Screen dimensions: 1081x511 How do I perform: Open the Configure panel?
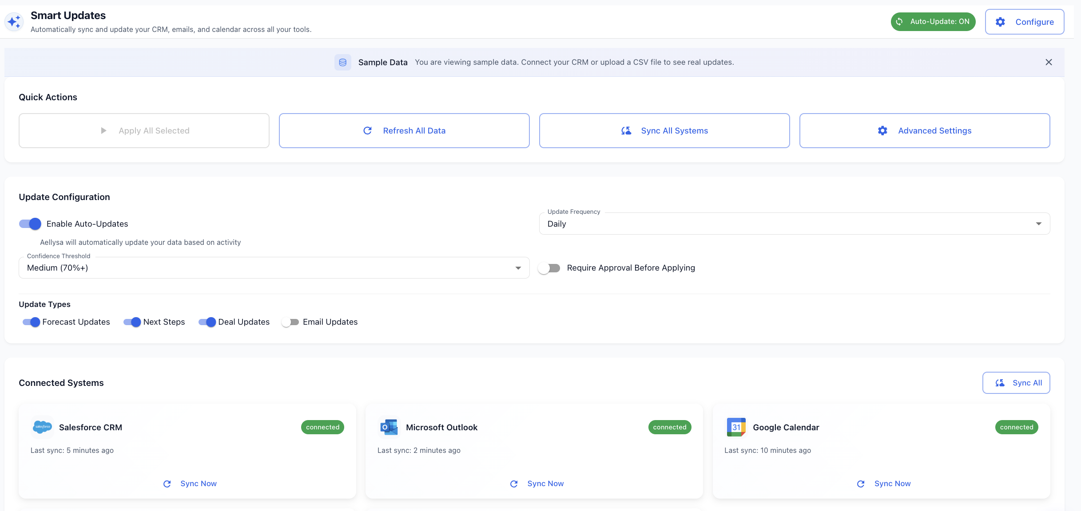tap(1025, 21)
